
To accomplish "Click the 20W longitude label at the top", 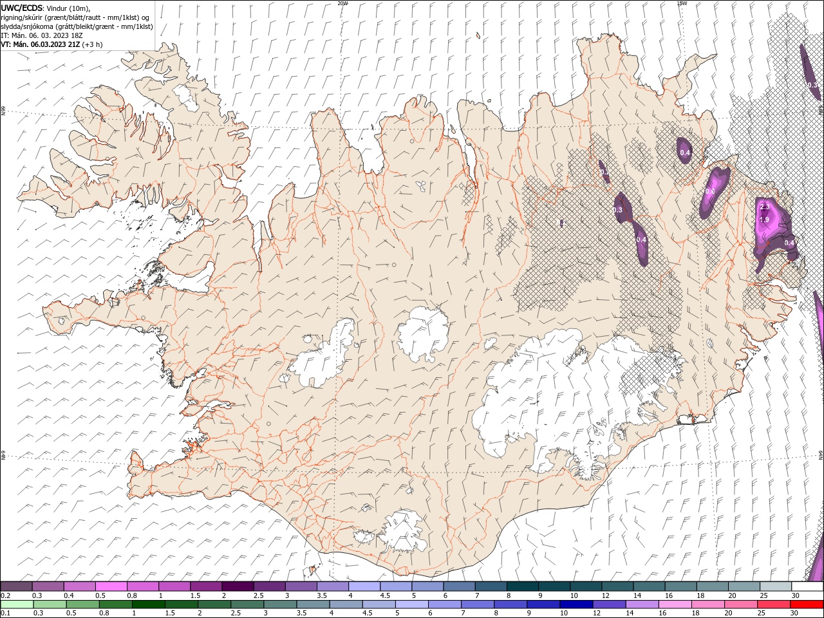I will (x=342, y=3).
